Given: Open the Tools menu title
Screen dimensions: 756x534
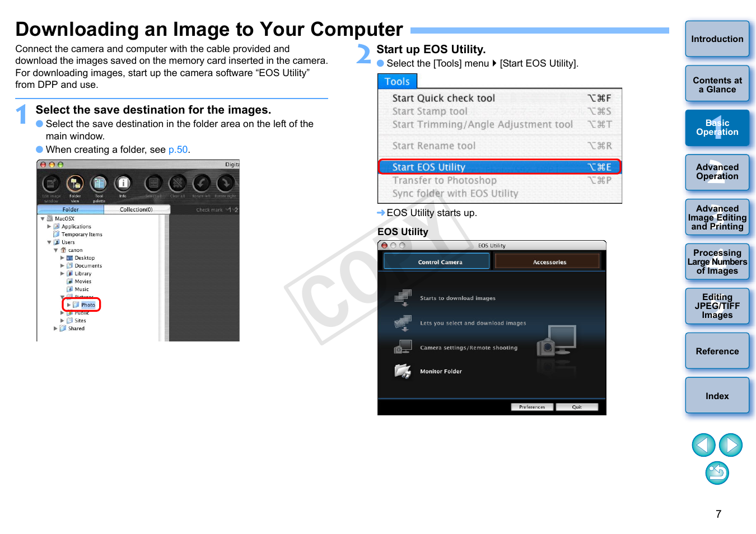Looking at the screenshot, I should 397,81.
